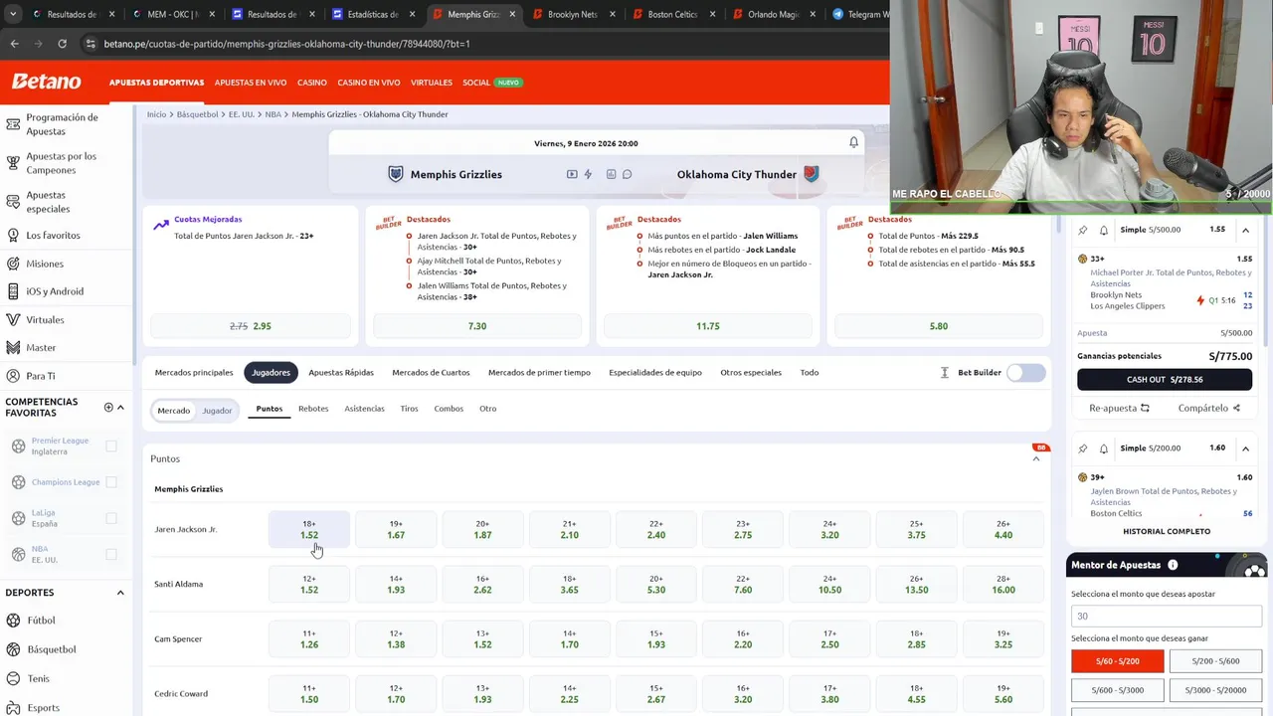This screenshot has height=716, width=1273.
Task: Click the pin icon on S/500.00 bet
Action: pos(1083,230)
